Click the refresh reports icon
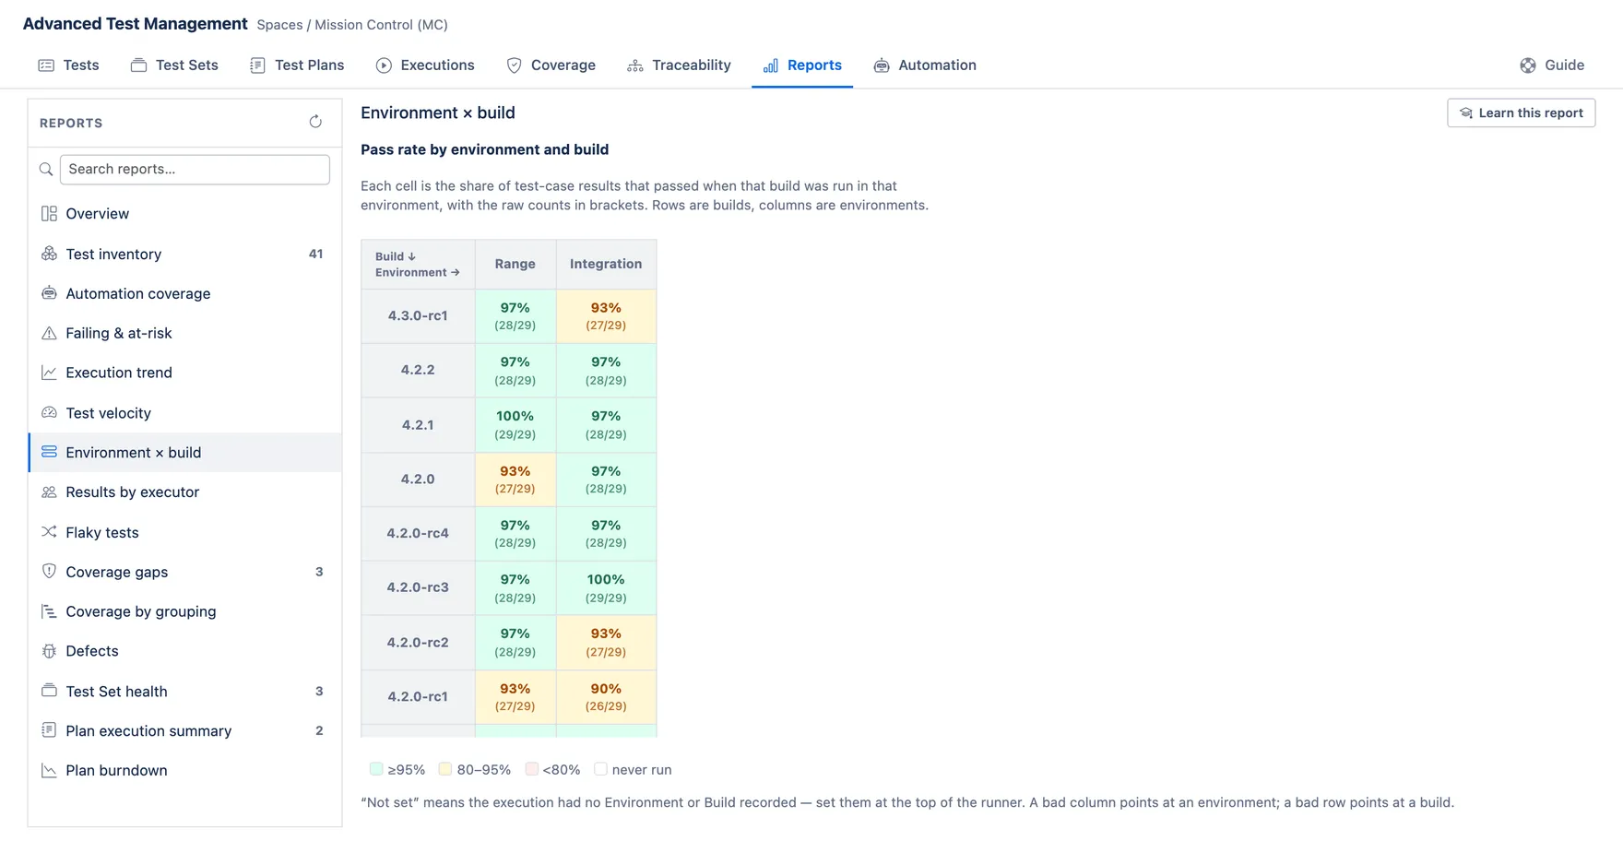 click(315, 122)
